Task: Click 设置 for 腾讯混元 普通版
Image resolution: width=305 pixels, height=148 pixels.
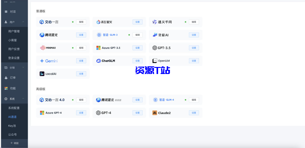Action: tap(81, 35)
